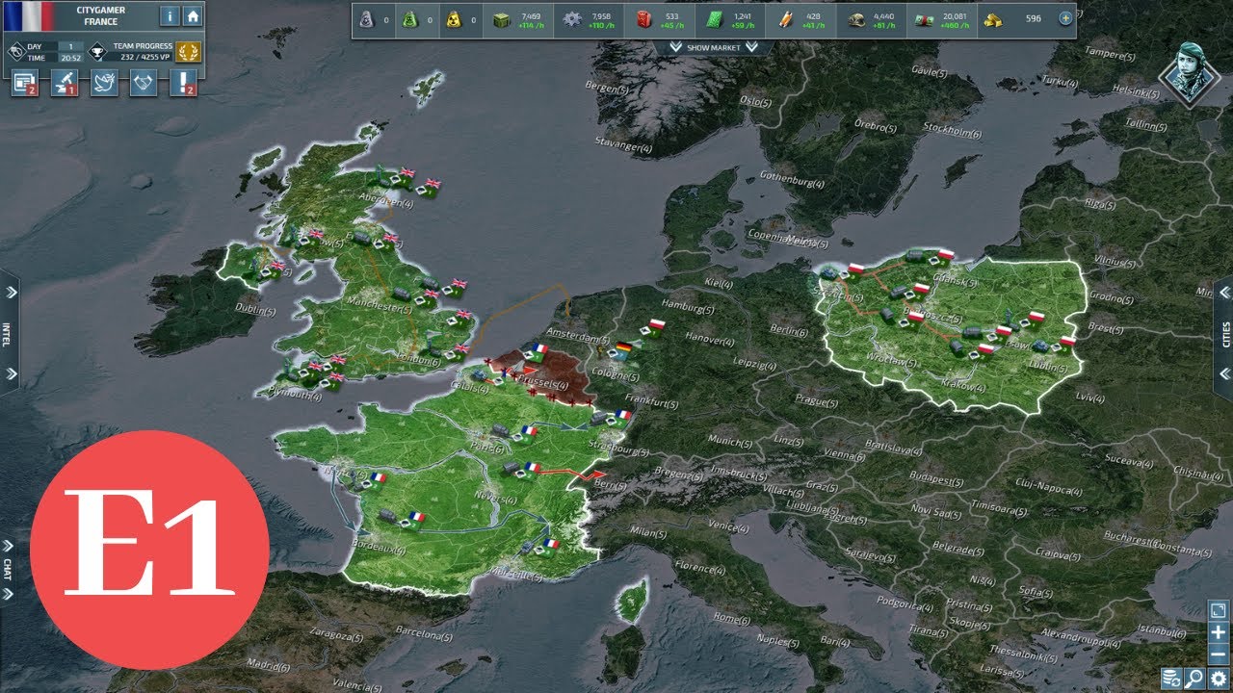Image resolution: width=1233 pixels, height=693 pixels.
Task: Open the game settings gear
Action: pyautogui.click(x=1220, y=679)
